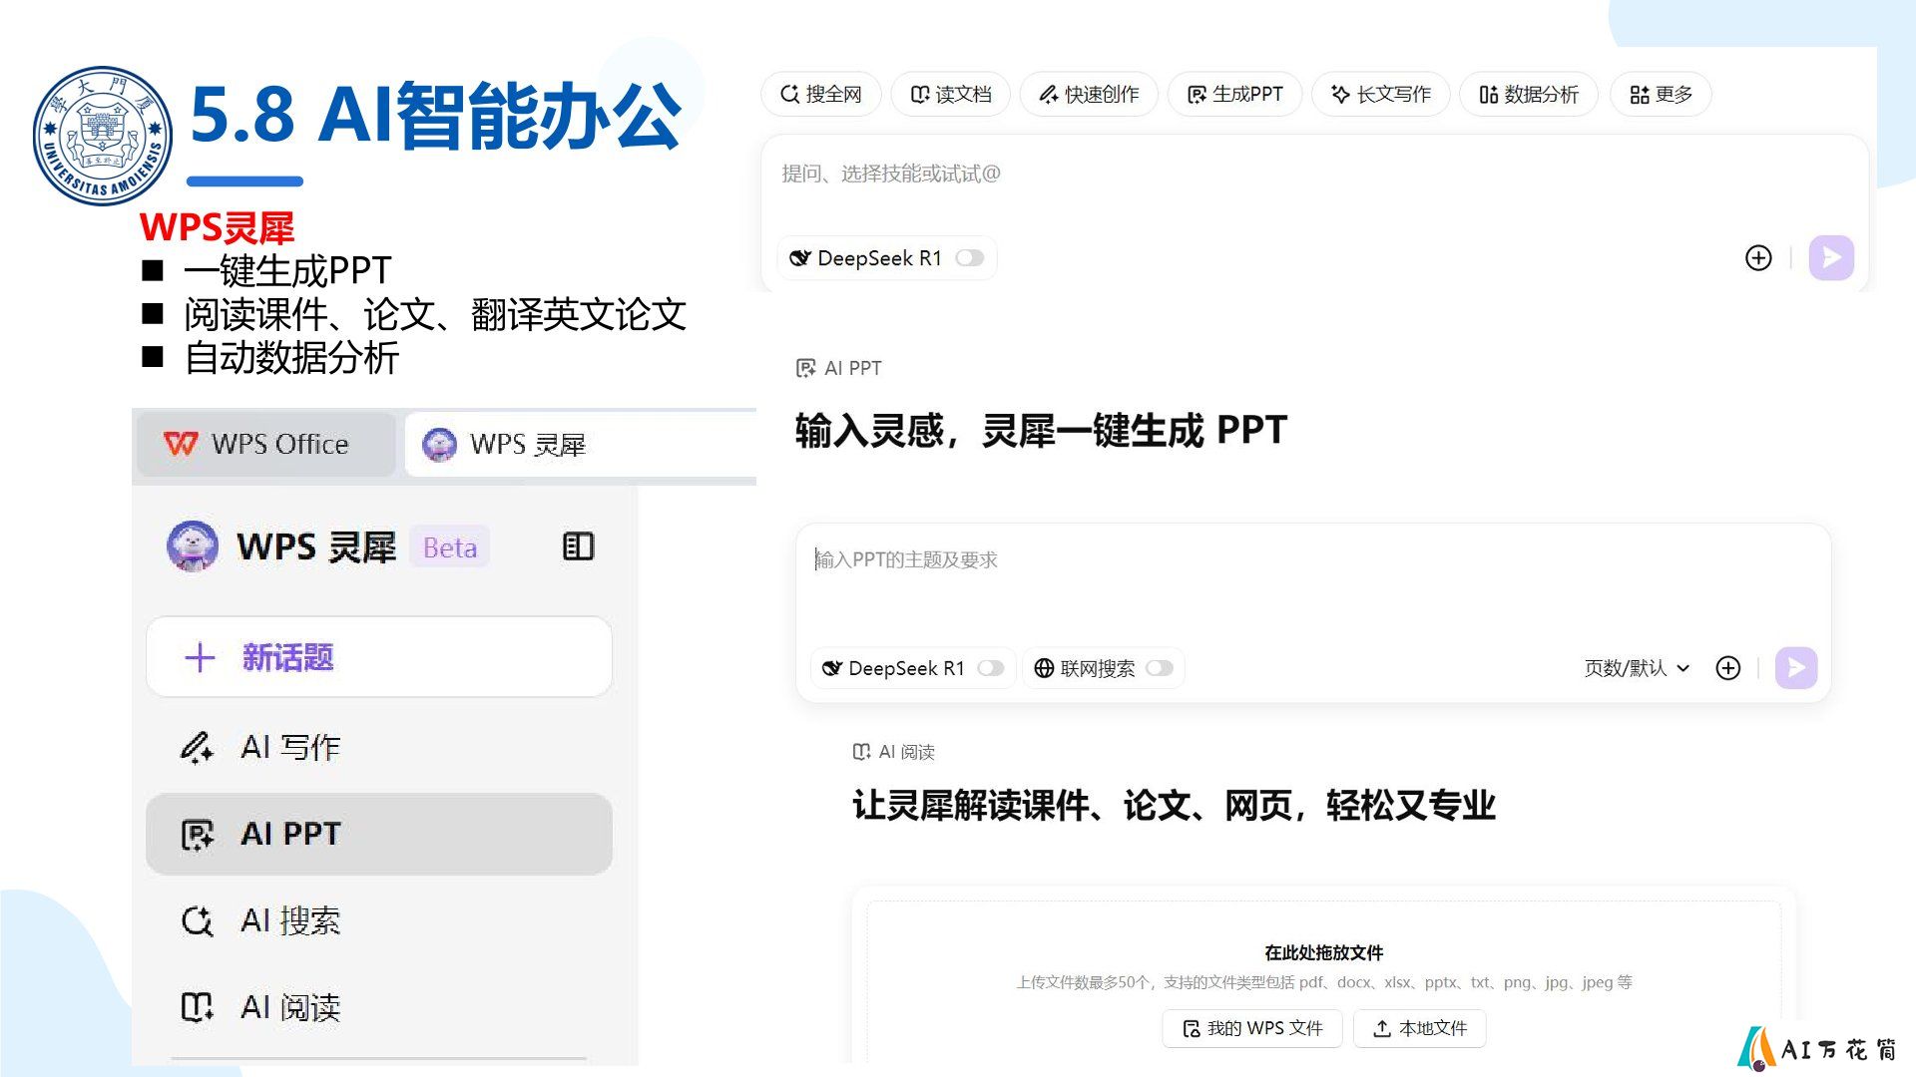Click the 生成PPT slide icon
Viewport: 1916px width, 1077px height.
coord(1197,94)
